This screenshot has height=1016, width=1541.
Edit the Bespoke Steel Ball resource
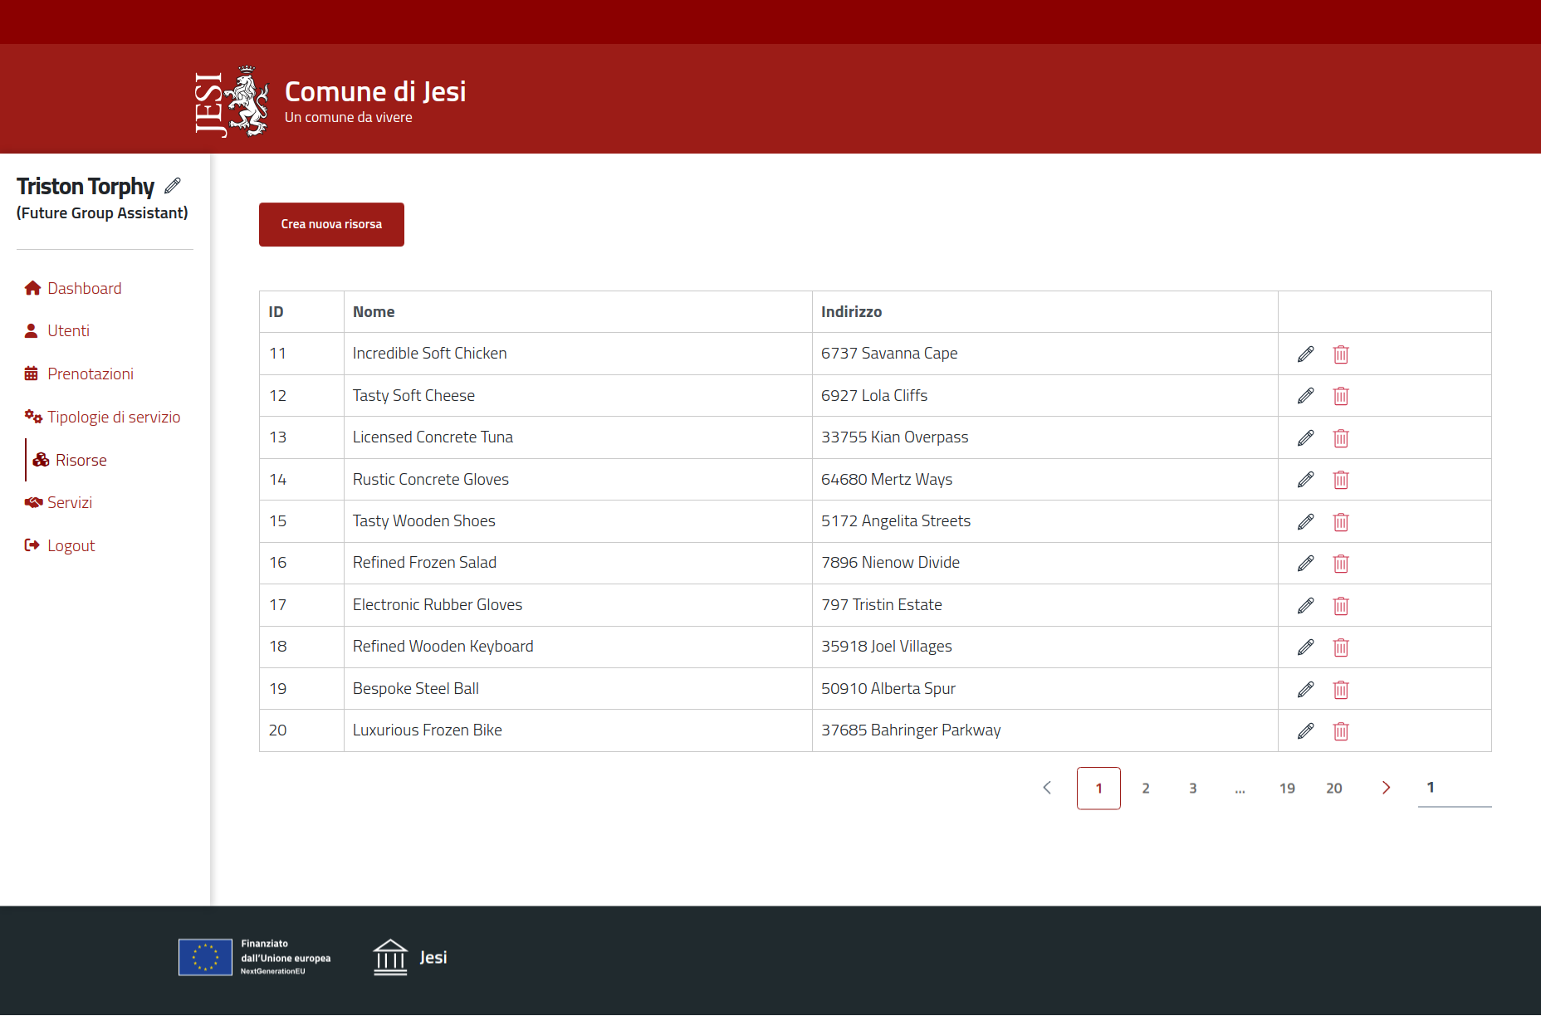[1305, 689]
